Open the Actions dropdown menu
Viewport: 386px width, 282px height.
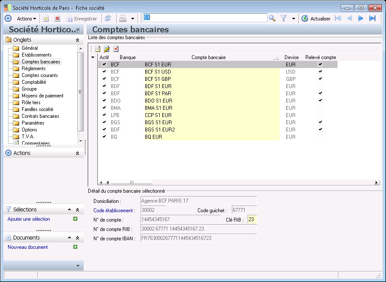coord(26,18)
